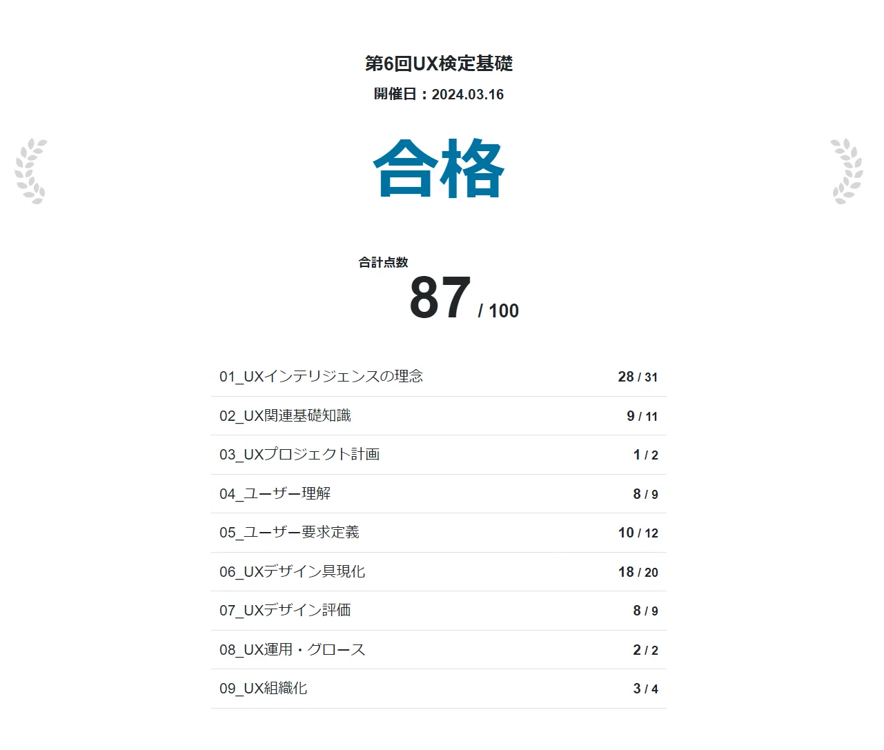Select the score 18 / 20
The width and height of the screenshot is (884, 750).
tap(638, 572)
